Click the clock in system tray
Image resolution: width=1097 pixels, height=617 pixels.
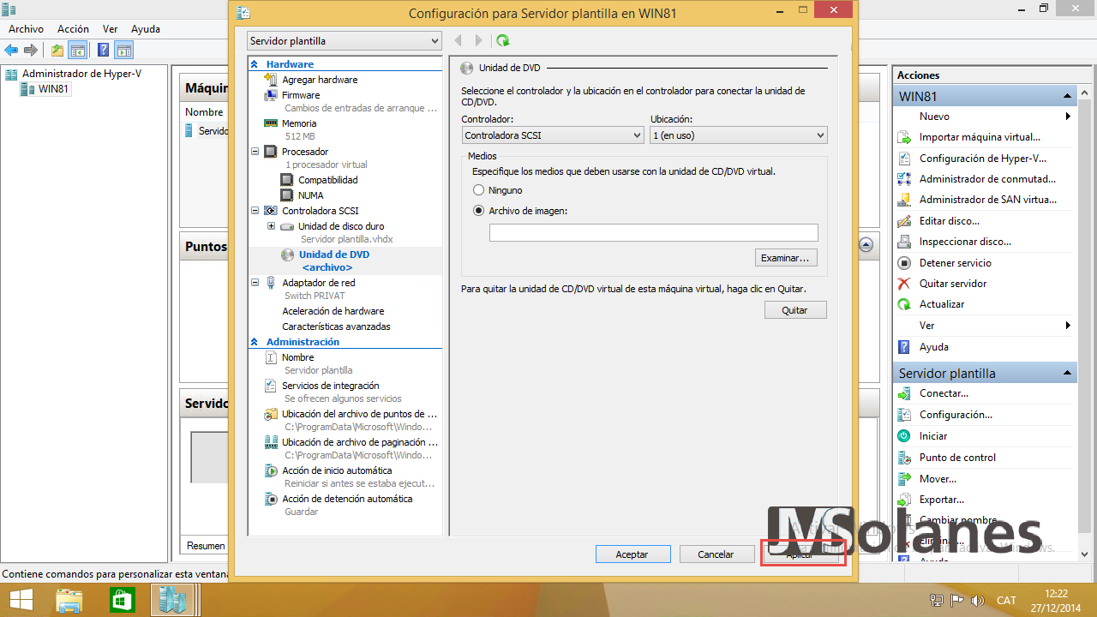click(x=1057, y=600)
